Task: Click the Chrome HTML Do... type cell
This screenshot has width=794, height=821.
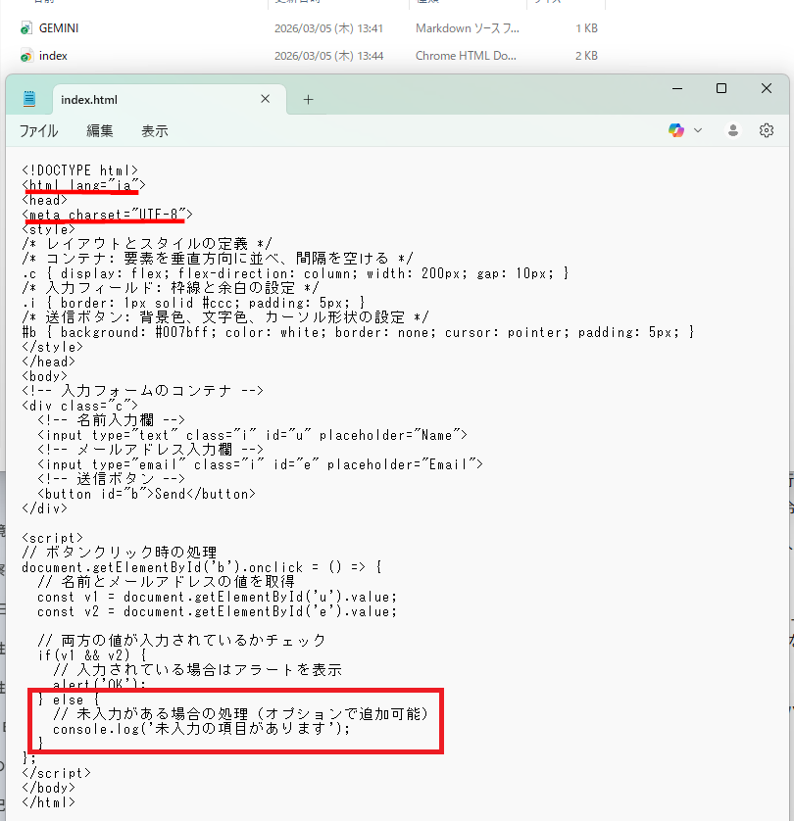Action: click(466, 56)
